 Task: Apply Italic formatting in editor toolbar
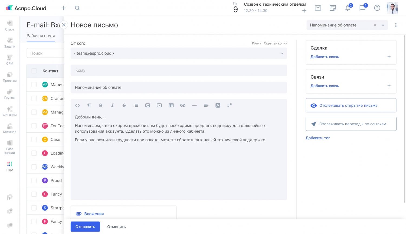tap(112, 105)
